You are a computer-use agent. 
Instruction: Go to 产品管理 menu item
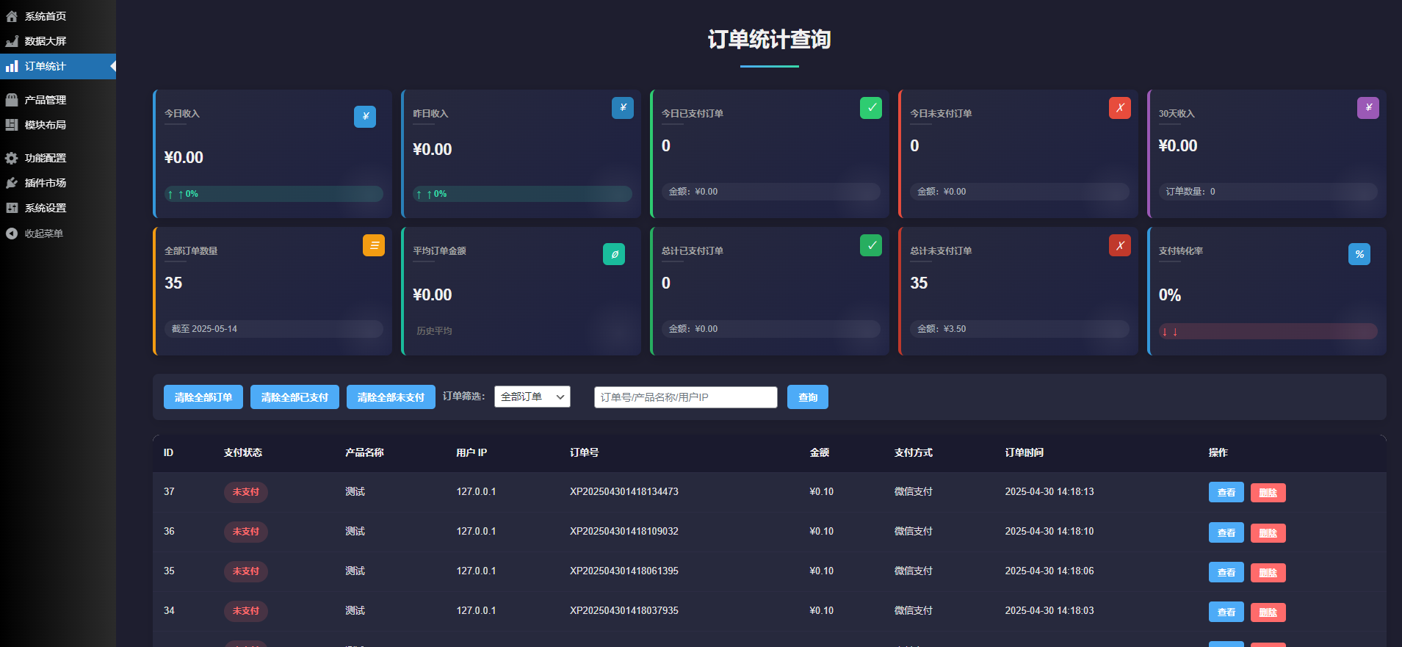click(x=58, y=100)
